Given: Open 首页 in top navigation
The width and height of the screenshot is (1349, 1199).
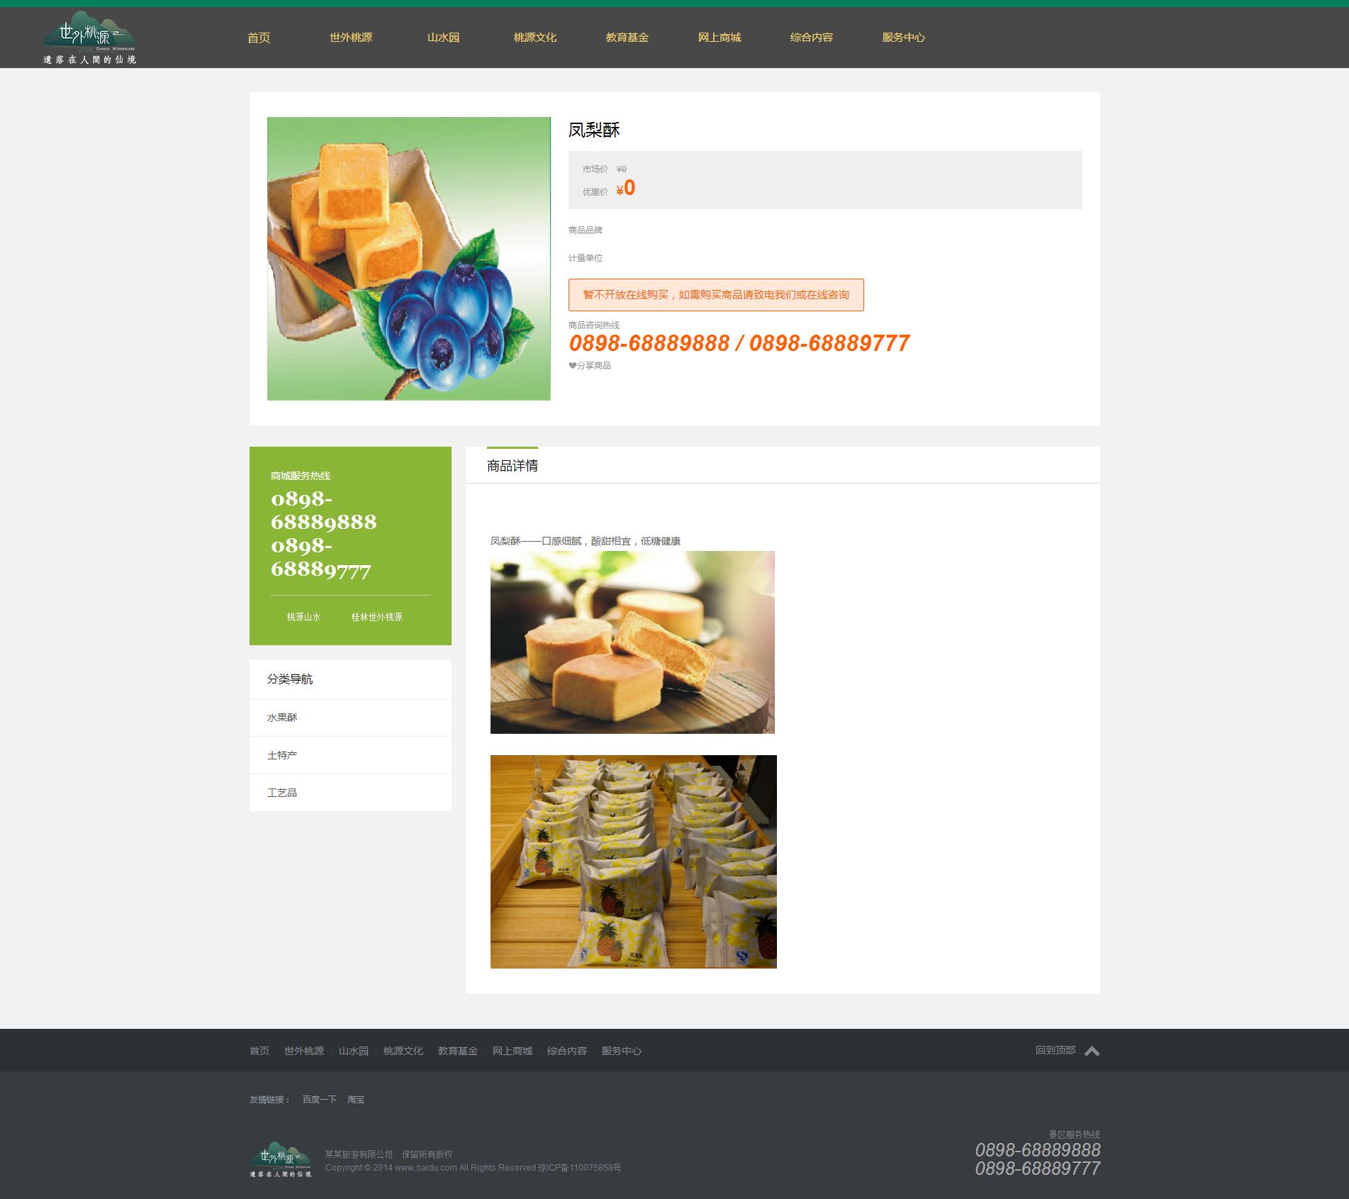Looking at the screenshot, I should (259, 38).
